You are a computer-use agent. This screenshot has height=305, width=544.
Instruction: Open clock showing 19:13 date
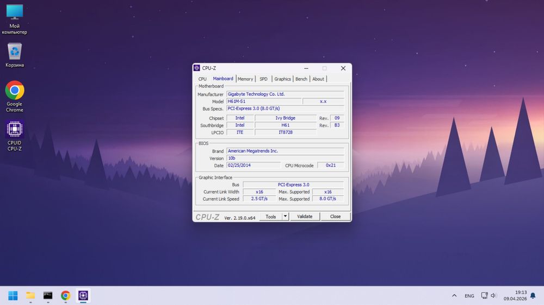coord(515,295)
